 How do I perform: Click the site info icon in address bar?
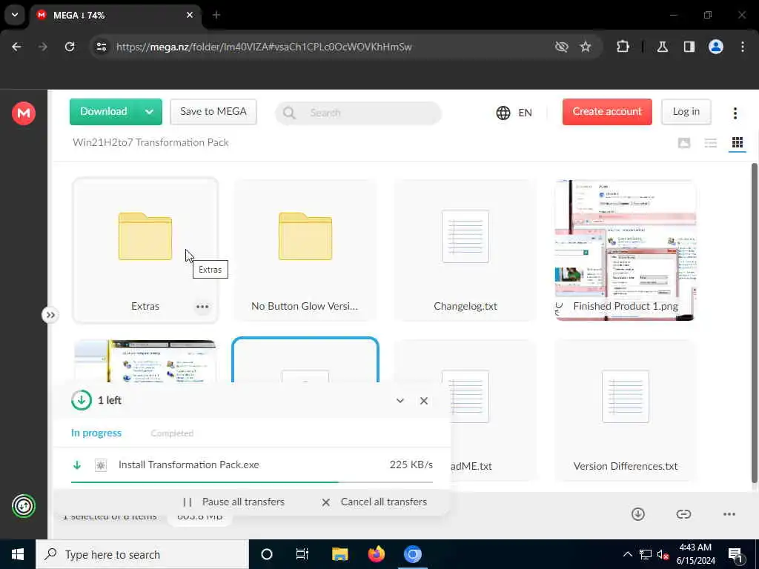click(101, 47)
